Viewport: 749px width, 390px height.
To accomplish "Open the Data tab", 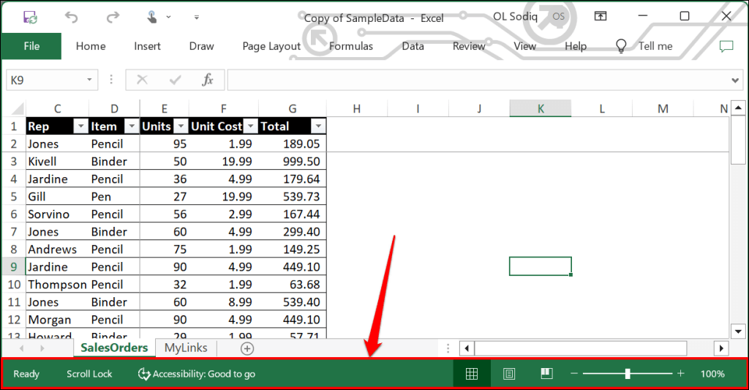I will [413, 46].
